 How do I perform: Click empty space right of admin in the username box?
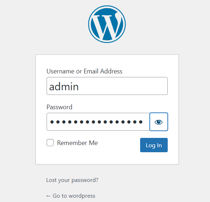(x=123, y=86)
